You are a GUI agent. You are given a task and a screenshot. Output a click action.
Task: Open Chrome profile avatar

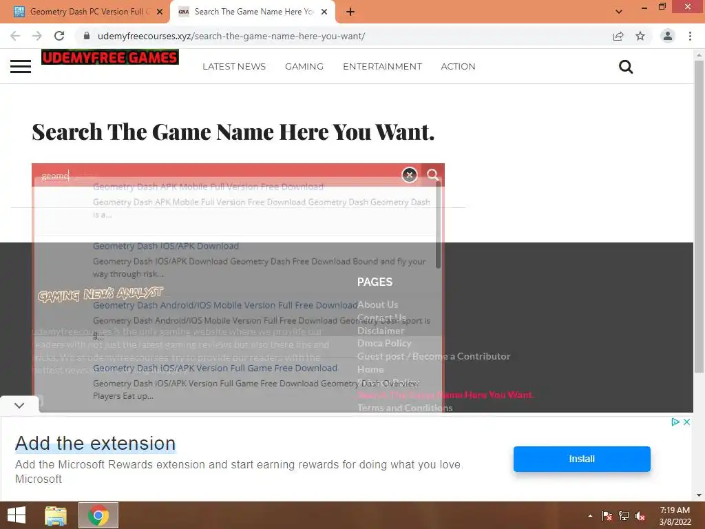click(668, 36)
